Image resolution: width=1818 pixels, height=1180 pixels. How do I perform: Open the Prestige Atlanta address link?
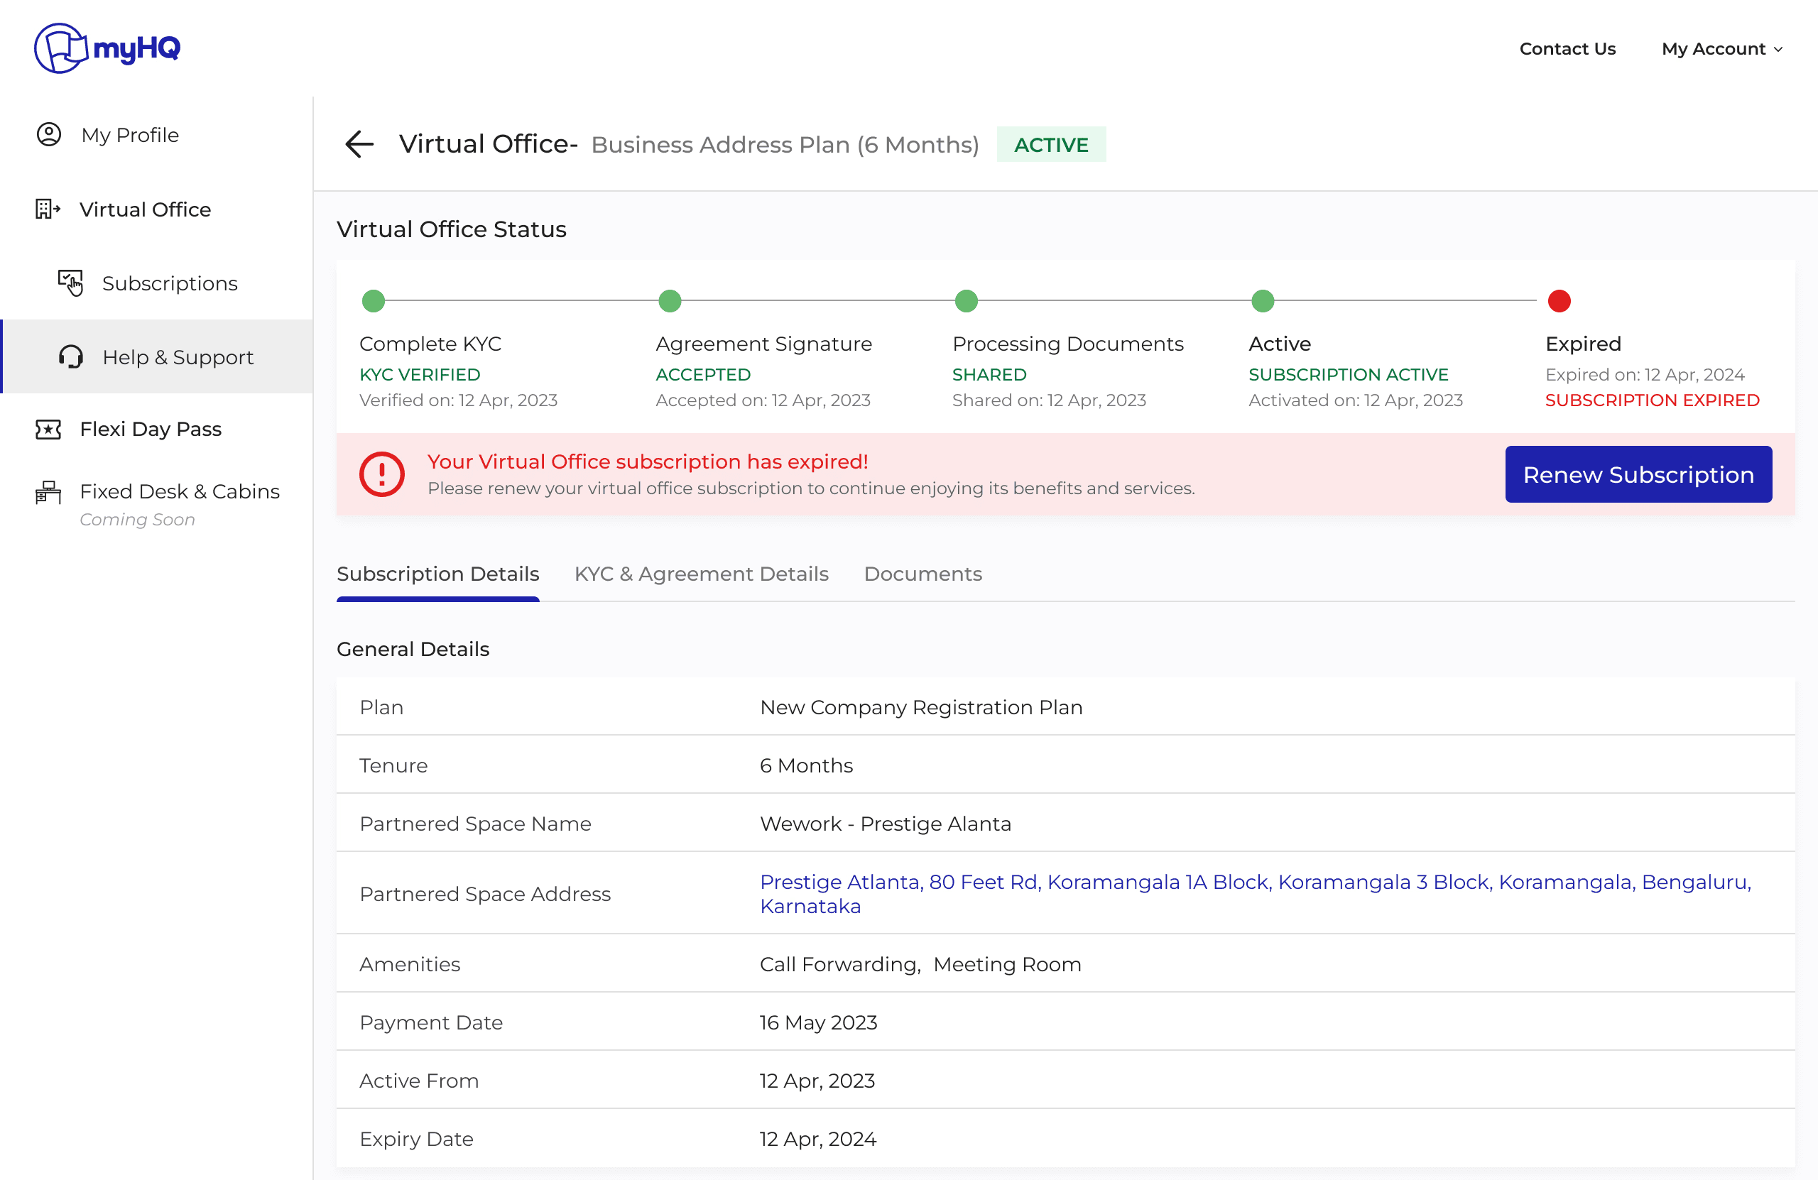[x=1254, y=894]
